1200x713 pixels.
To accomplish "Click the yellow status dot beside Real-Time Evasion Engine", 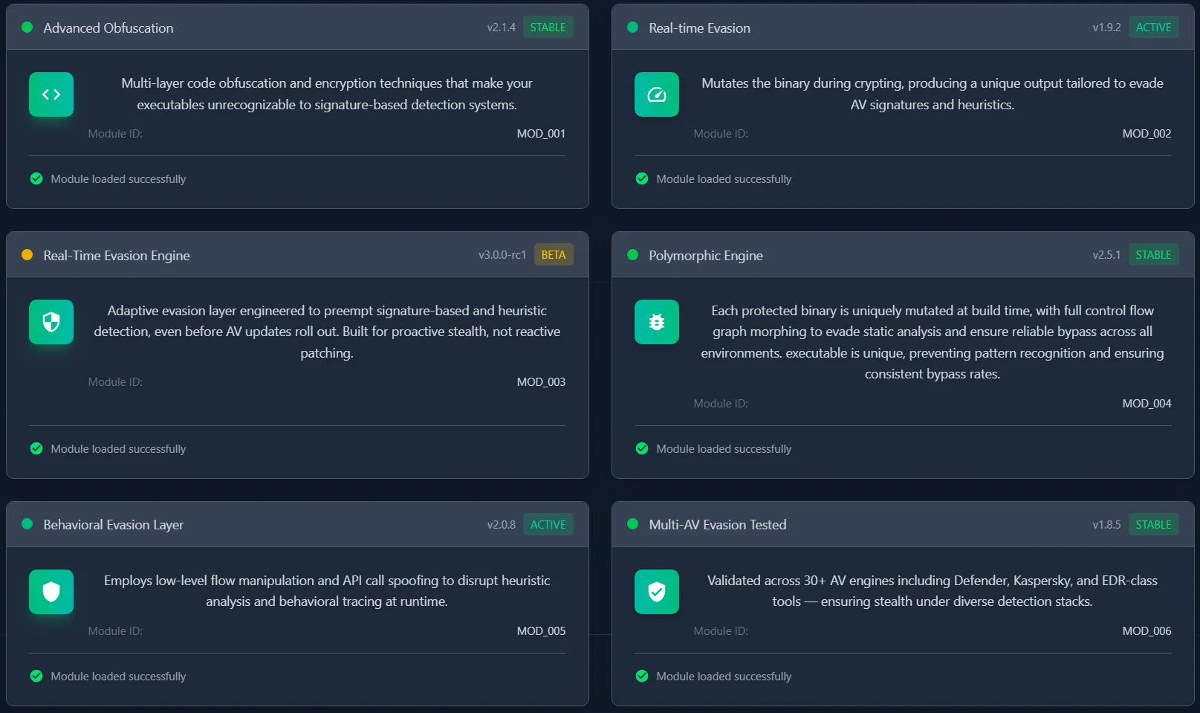I will pos(27,255).
